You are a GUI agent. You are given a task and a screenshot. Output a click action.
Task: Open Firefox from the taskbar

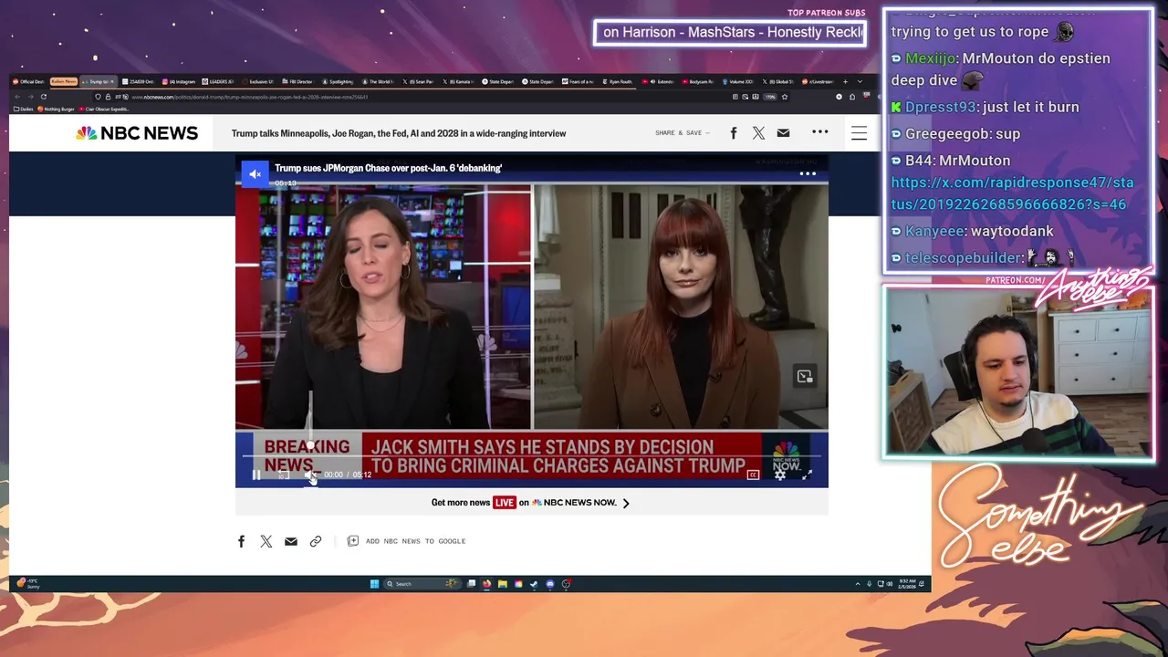point(486,584)
